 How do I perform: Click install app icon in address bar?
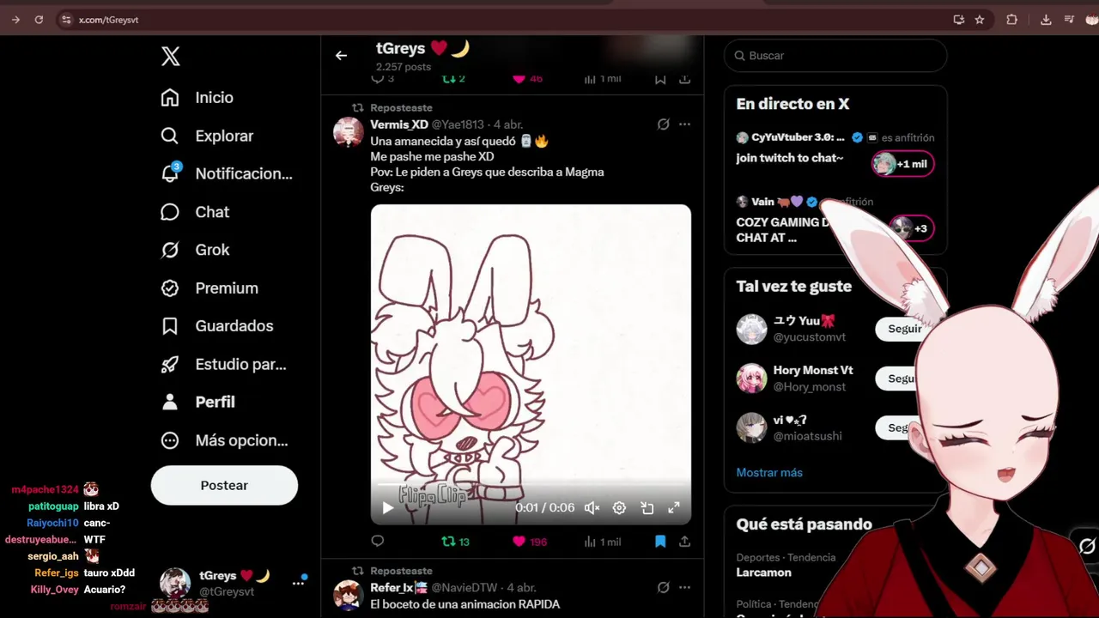(x=958, y=20)
